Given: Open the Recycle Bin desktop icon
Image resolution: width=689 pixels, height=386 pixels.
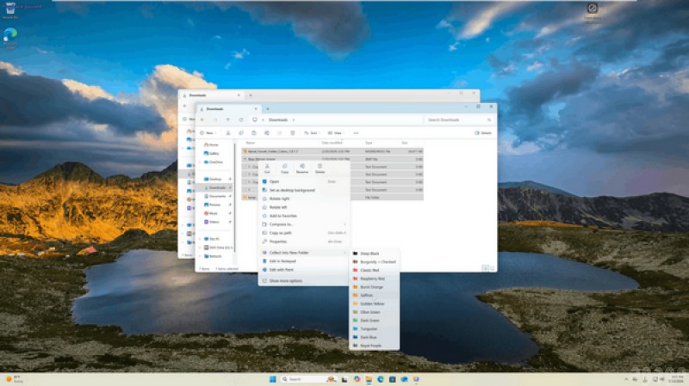Looking at the screenshot, I should pyautogui.click(x=11, y=9).
